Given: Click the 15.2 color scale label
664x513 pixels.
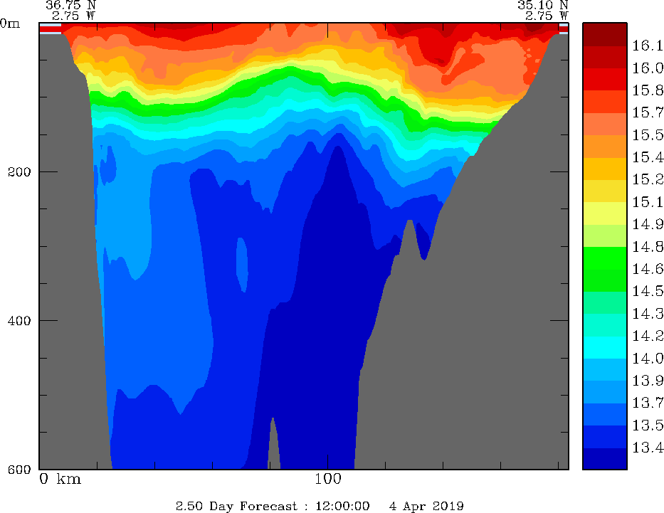Looking at the screenshot, I should [648, 179].
